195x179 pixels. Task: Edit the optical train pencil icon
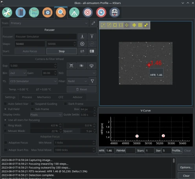93,23
